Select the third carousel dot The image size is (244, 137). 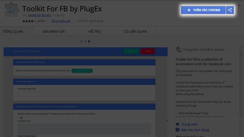[89, 41]
